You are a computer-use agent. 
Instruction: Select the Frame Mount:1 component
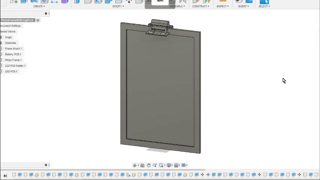[x=13, y=49]
